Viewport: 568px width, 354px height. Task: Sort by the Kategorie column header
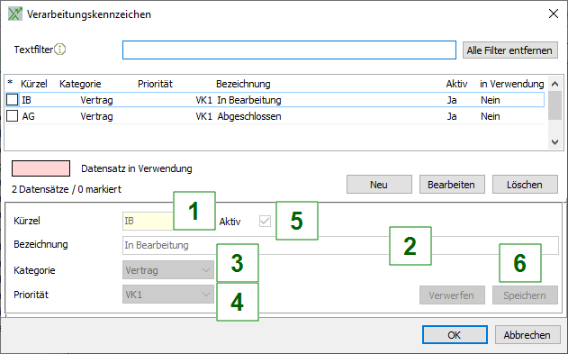point(80,84)
